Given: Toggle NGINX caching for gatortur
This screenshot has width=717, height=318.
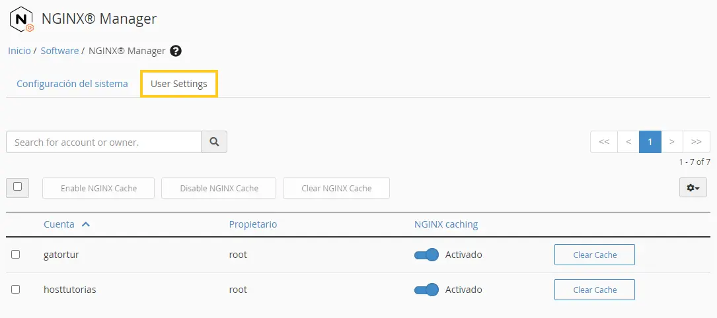Looking at the screenshot, I should click(426, 255).
